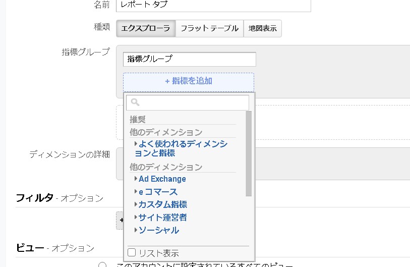Expand the e コマース category
Screen dimensions: 410x267
click(158, 192)
